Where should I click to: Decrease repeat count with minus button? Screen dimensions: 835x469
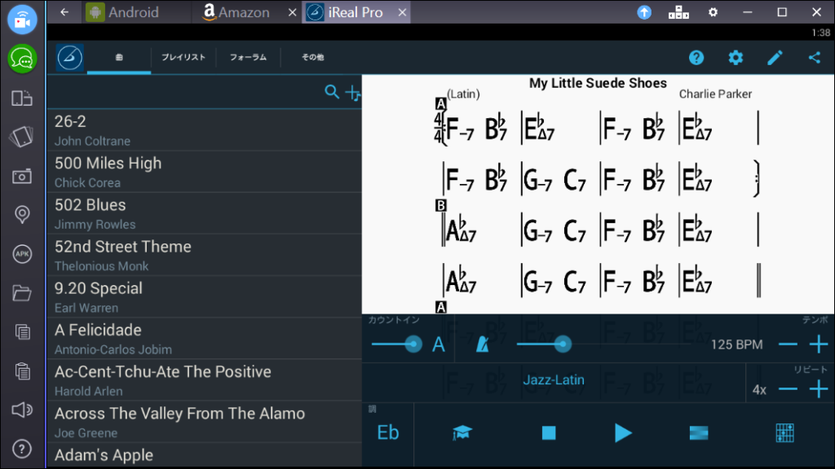[788, 389]
